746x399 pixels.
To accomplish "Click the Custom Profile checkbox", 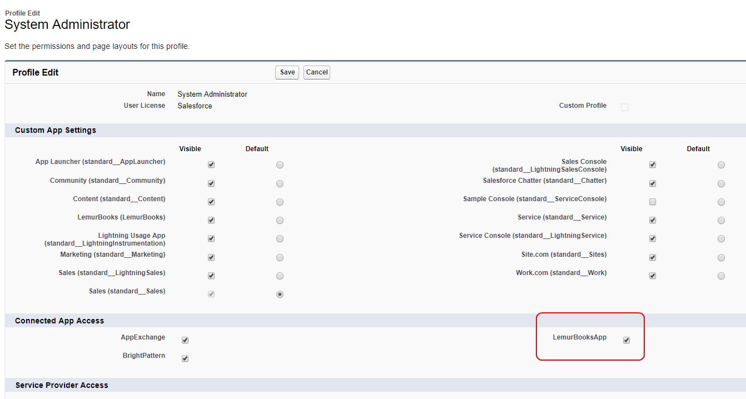I will [x=625, y=107].
